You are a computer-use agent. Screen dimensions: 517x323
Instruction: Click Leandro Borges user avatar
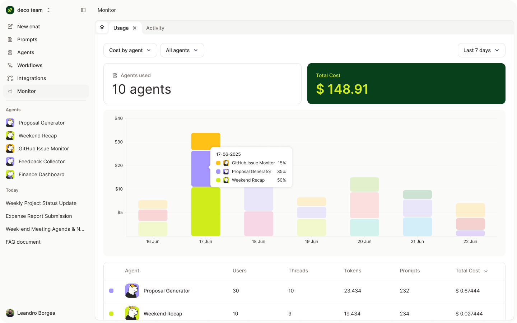click(x=10, y=313)
